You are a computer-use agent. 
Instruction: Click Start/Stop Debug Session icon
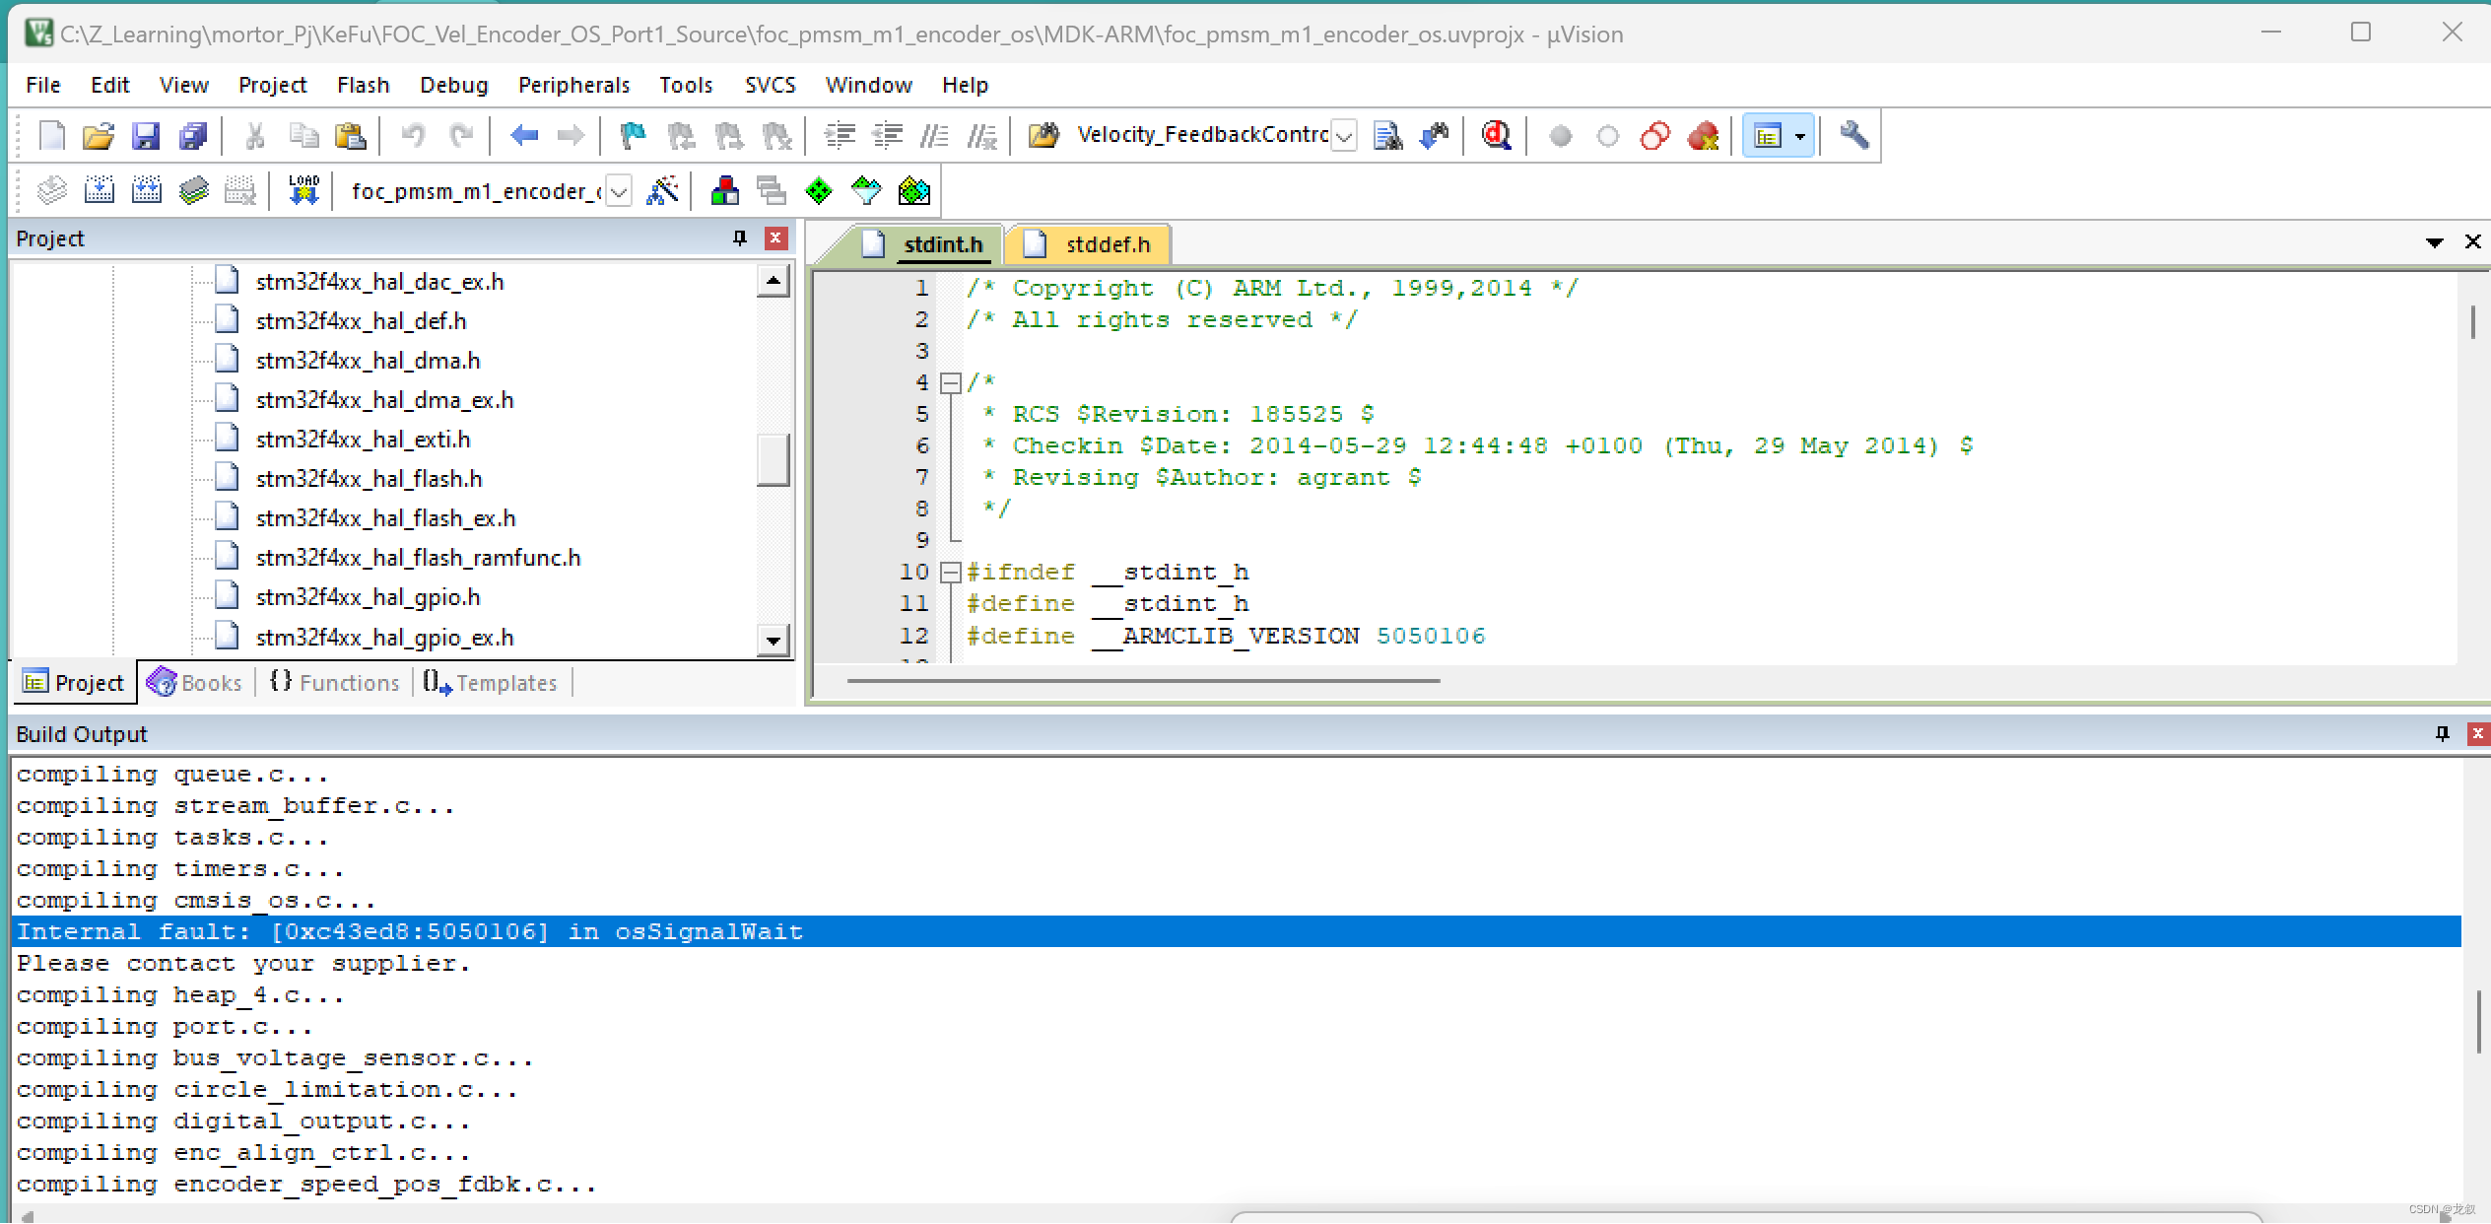tap(1496, 136)
